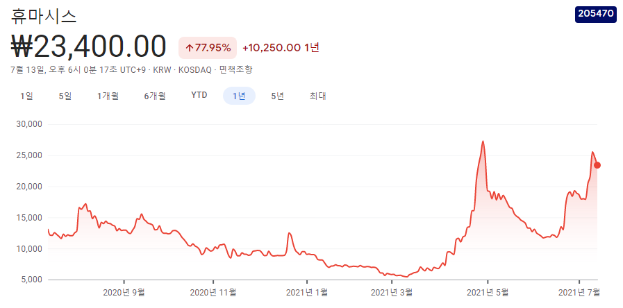The image size is (623, 308).
Task: Select the 5년 range tab
Action: [278, 96]
